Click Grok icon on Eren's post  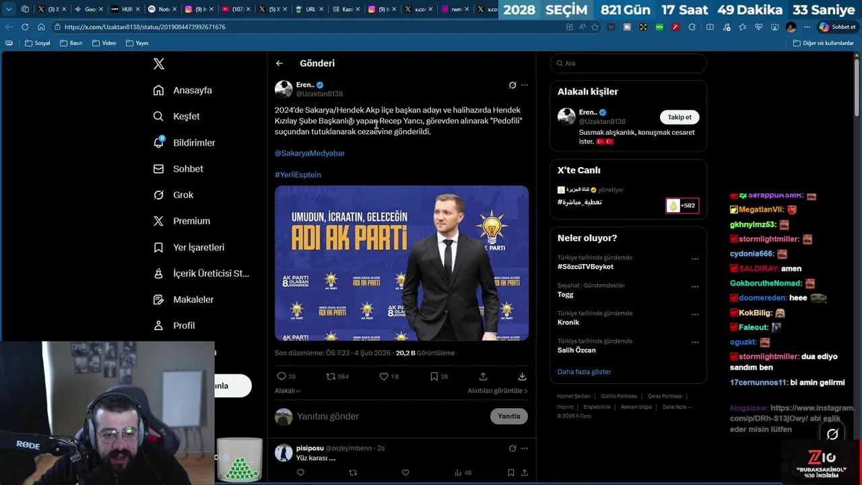tap(512, 85)
